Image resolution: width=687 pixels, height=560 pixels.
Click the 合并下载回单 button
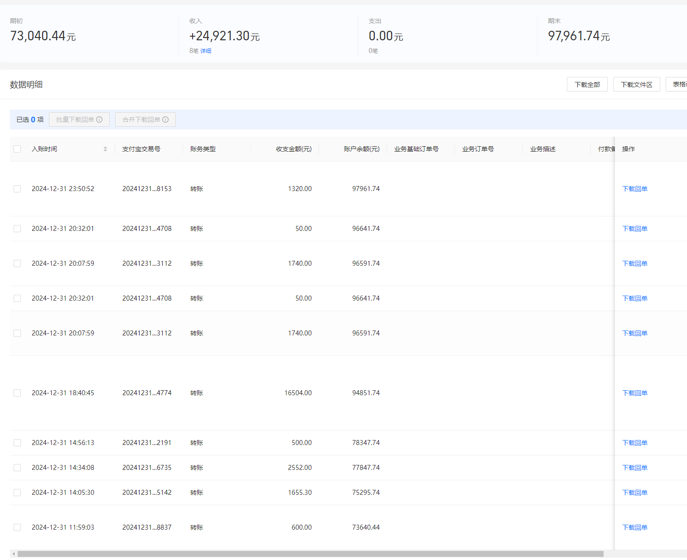145,120
